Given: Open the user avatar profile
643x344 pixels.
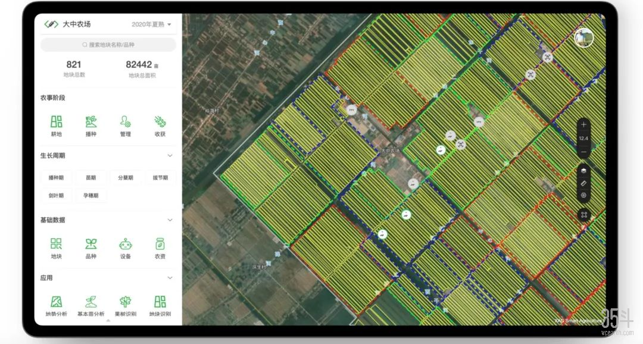Looking at the screenshot, I should point(583,38).
